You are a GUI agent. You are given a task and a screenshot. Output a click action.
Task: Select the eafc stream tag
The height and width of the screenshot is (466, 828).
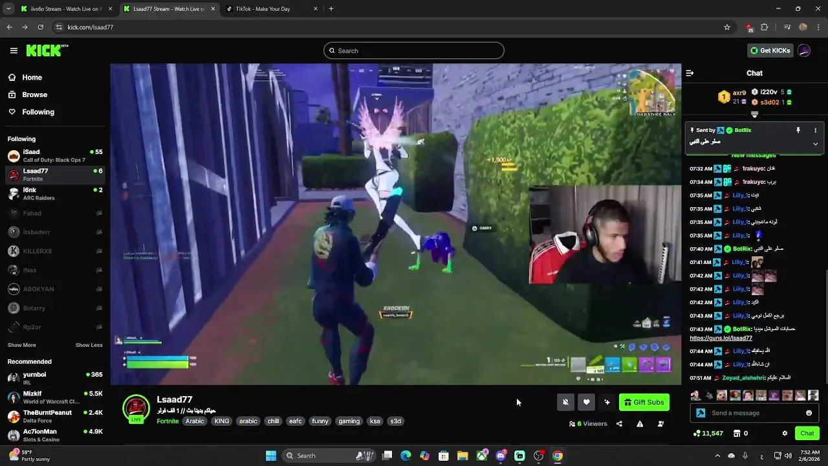(x=296, y=421)
